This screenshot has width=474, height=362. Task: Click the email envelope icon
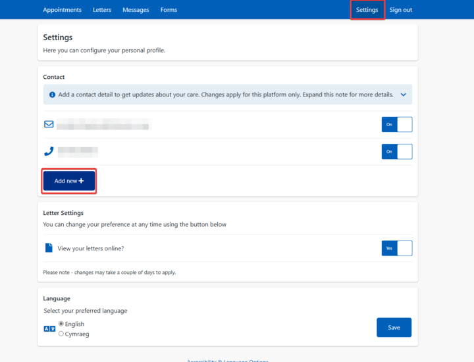click(49, 124)
